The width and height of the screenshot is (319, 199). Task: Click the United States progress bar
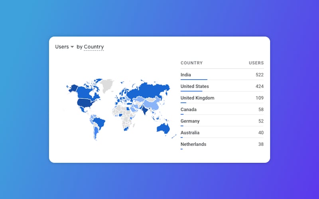pyautogui.click(x=191, y=91)
